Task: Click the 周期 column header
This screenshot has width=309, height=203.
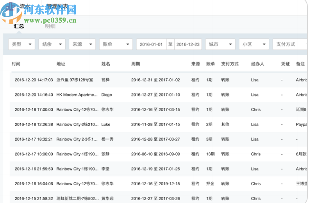Action: point(136,64)
